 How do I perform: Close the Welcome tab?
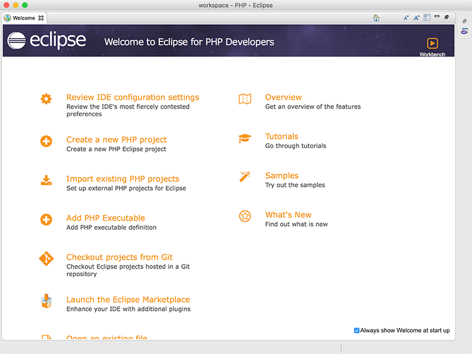pos(40,18)
